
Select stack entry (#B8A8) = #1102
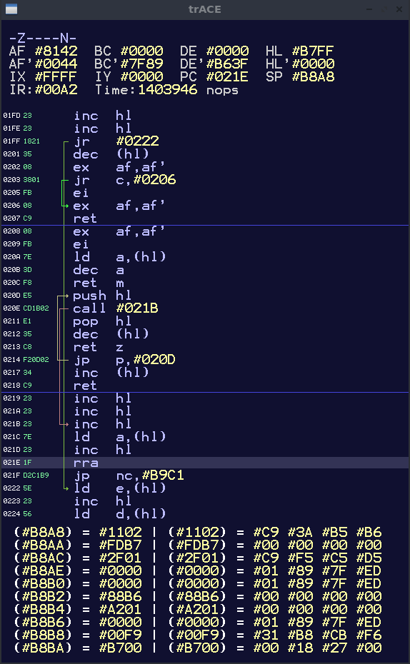click(x=78, y=532)
